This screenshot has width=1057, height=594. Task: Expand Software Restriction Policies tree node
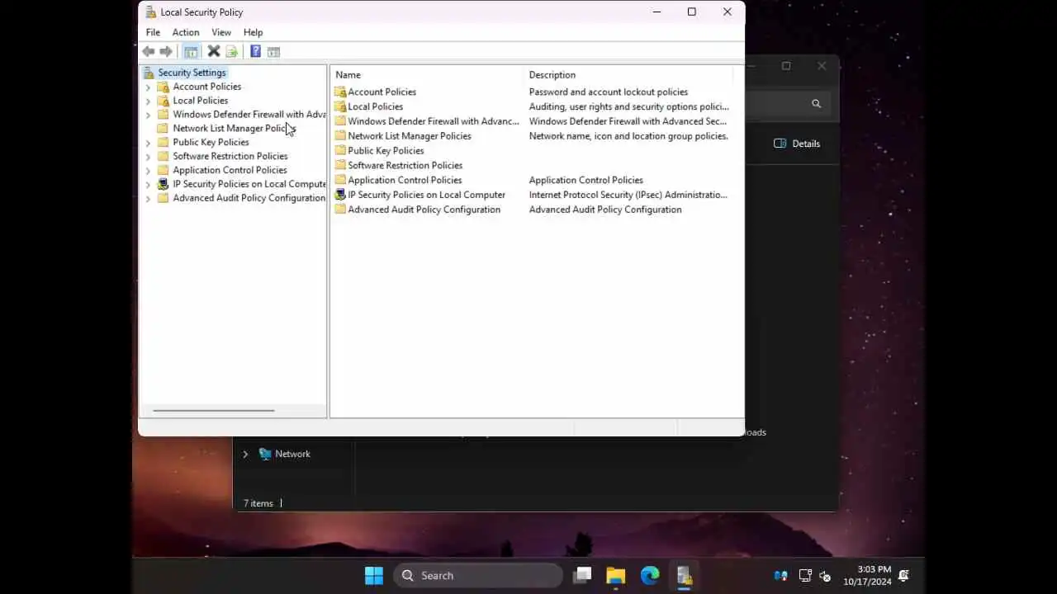148,157
